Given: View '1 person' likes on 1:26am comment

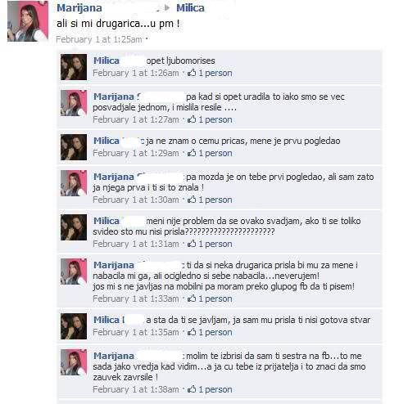Looking at the screenshot, I should tap(215, 73).
